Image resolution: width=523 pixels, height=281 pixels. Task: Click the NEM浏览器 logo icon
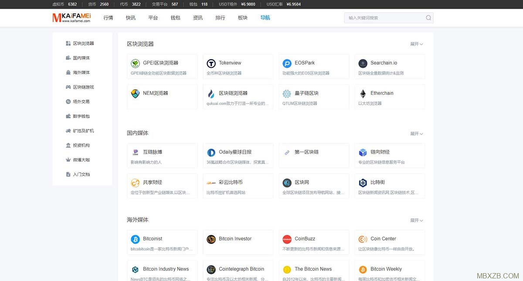[136, 94]
